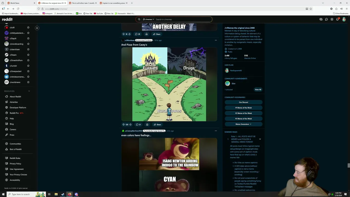The image size is (350, 197).
Task: Open a new browser tab
Action: 132,3
